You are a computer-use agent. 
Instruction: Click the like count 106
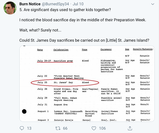(102, 128)
